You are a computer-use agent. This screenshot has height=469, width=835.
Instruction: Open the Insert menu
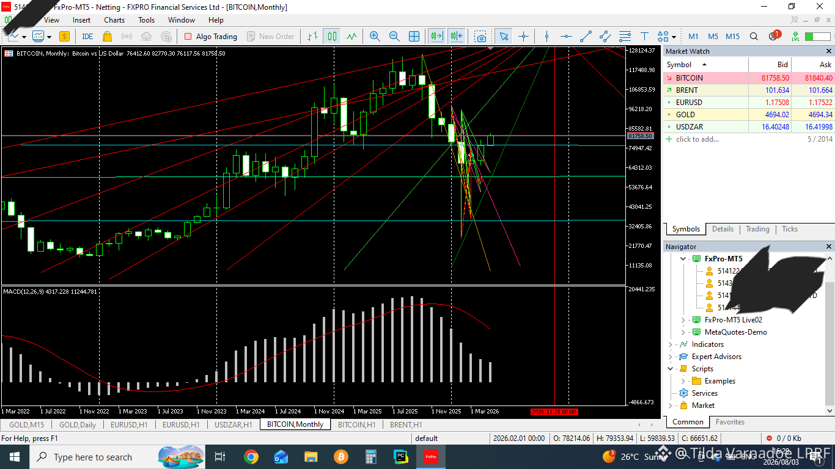point(81,20)
